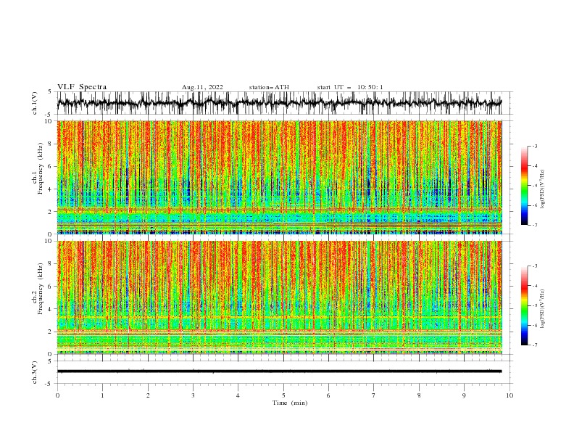
Task: Click the date 'Aug.11, 2022'
Action: [x=202, y=87]
